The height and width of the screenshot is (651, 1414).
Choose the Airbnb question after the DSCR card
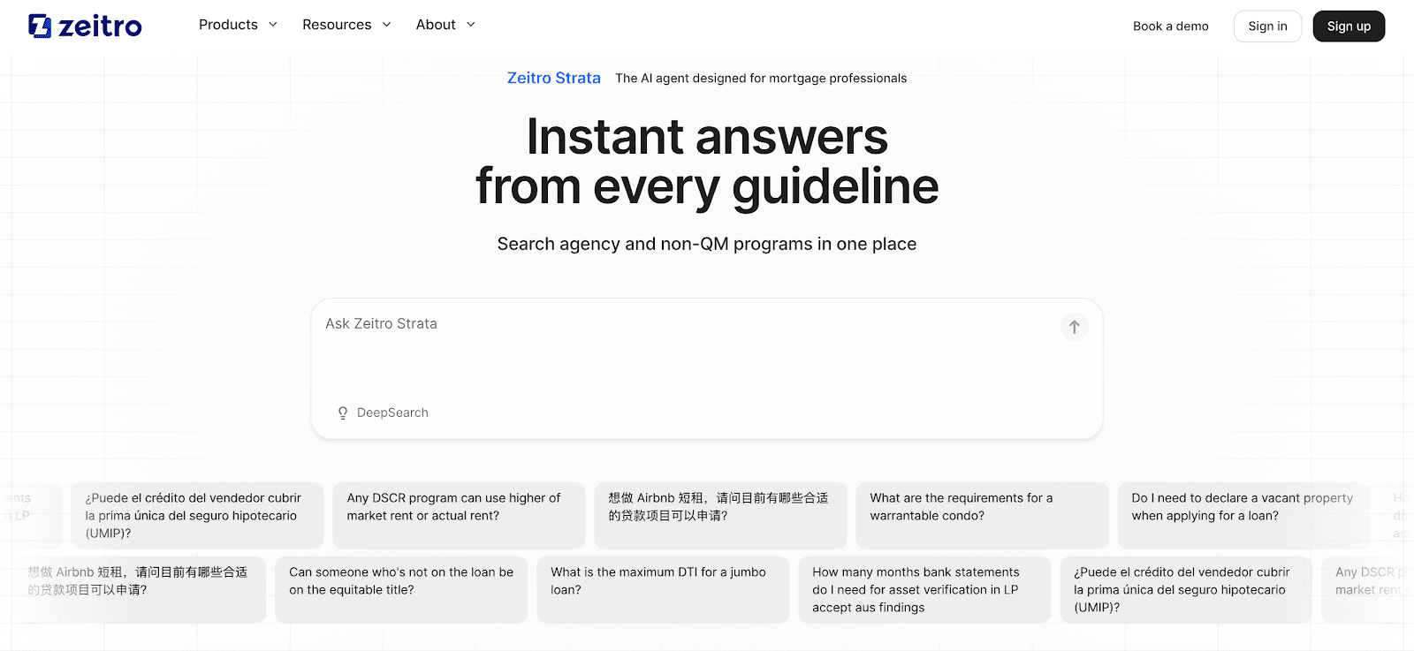coord(720,516)
